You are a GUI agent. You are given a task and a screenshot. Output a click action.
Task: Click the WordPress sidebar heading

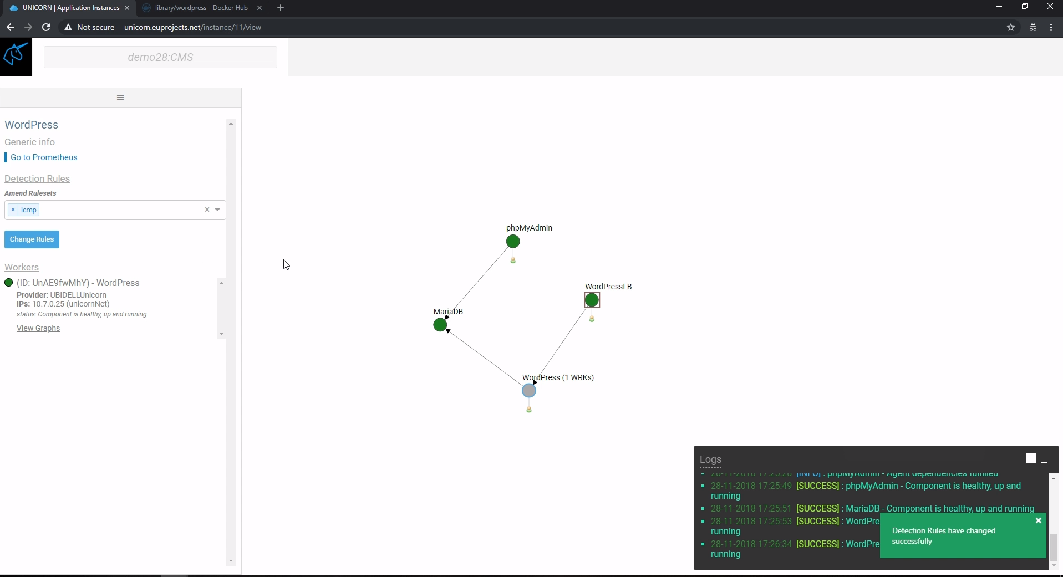[x=31, y=125]
